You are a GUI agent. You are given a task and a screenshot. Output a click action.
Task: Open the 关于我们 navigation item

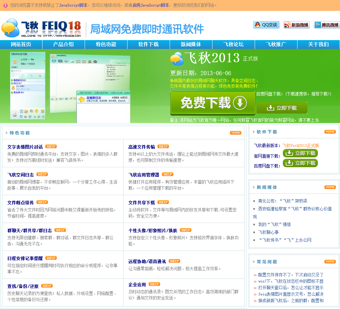tap(319, 45)
